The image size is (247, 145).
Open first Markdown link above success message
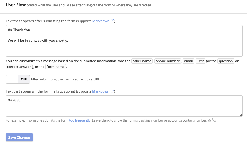click(101, 21)
